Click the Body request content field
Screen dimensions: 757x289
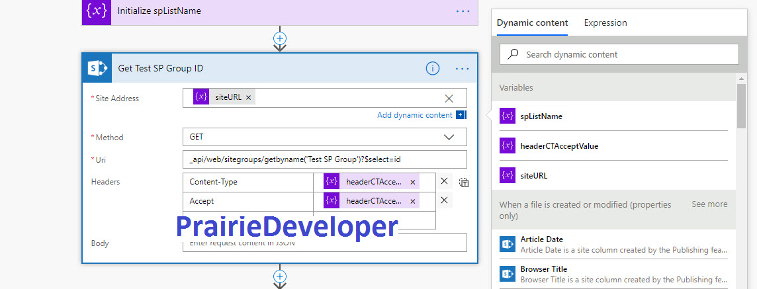[324, 243]
